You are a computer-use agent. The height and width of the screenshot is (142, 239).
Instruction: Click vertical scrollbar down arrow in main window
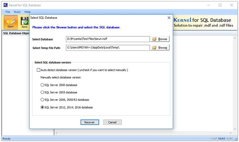coord(235,129)
